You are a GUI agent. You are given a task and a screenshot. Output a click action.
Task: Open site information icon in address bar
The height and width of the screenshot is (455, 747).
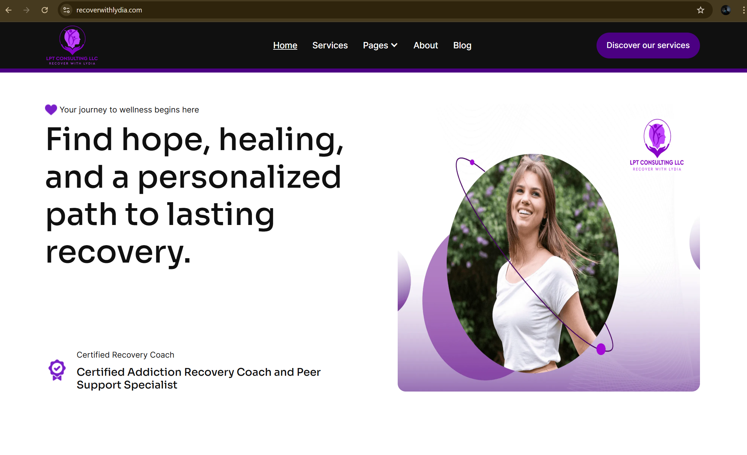67,10
